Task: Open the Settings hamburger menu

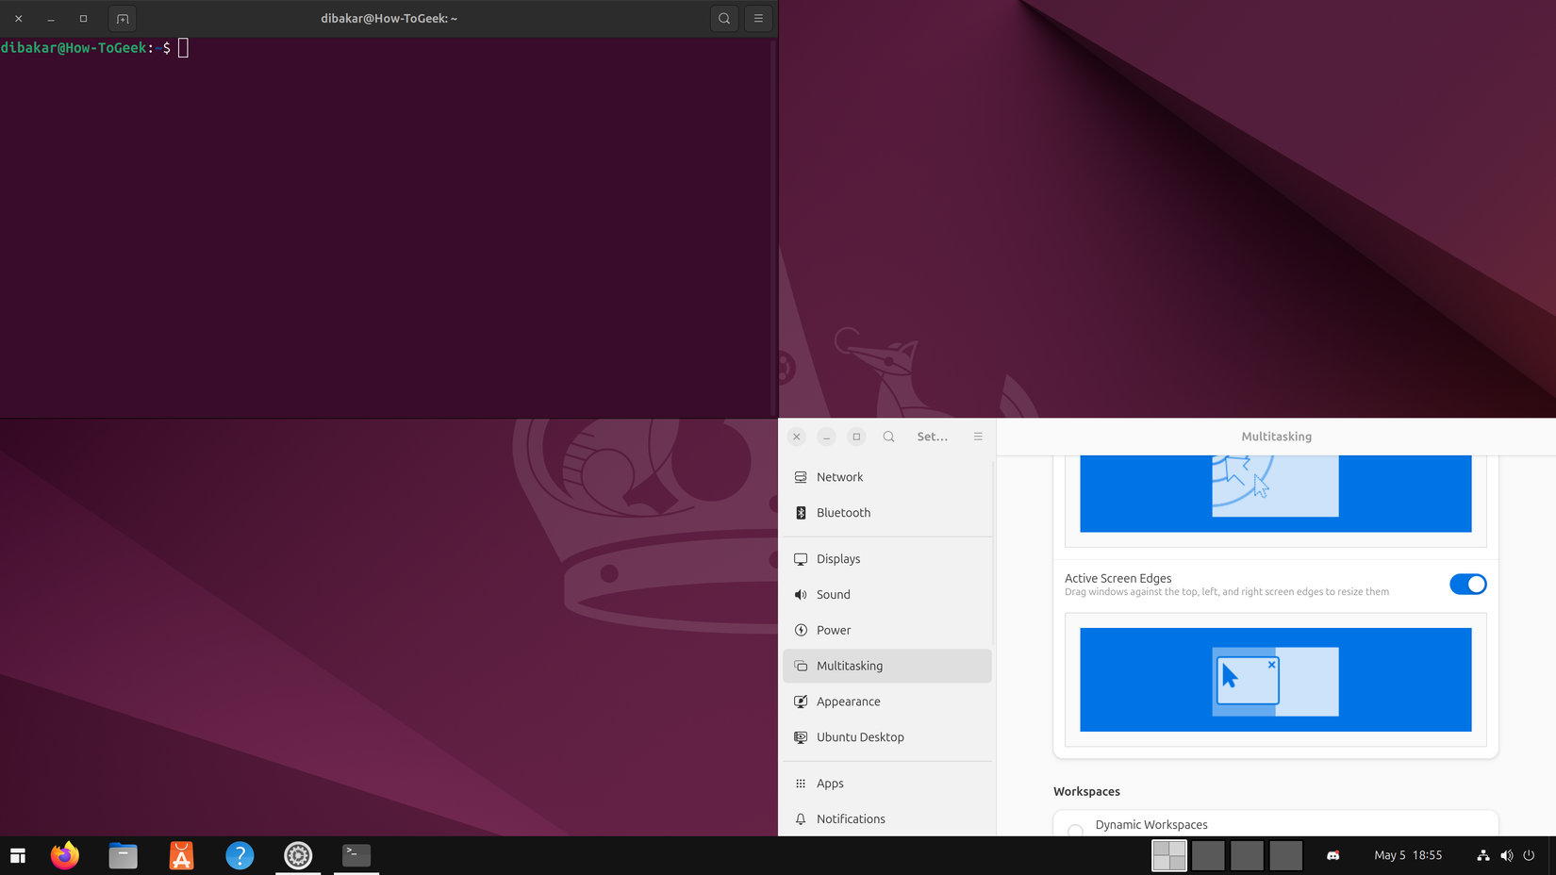Action: (x=978, y=436)
